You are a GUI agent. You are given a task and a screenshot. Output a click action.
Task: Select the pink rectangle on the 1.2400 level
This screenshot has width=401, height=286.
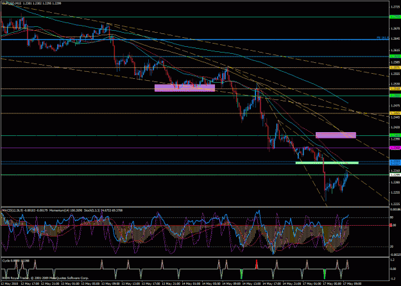(336, 135)
